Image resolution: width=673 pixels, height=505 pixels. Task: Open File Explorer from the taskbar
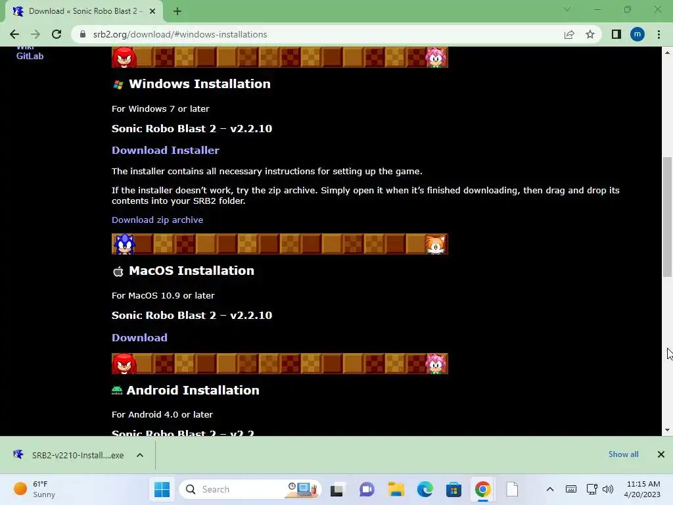point(396,489)
